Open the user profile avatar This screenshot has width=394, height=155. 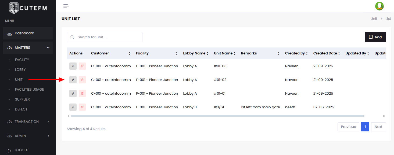(379, 6)
